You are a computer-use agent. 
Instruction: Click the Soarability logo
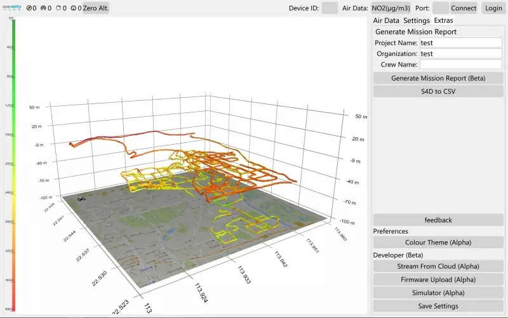click(x=12, y=8)
